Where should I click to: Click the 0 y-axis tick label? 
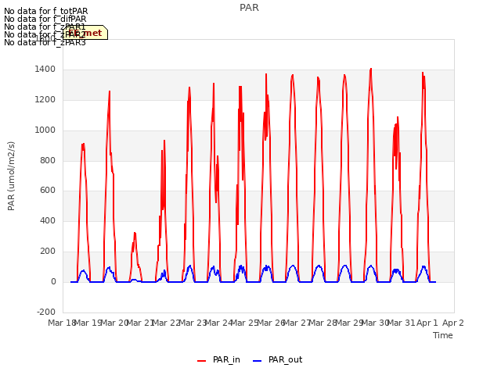tap(53, 282)
